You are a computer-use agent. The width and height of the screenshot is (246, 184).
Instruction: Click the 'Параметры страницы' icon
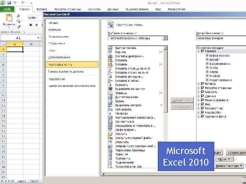pyautogui.click(x=110, y=150)
